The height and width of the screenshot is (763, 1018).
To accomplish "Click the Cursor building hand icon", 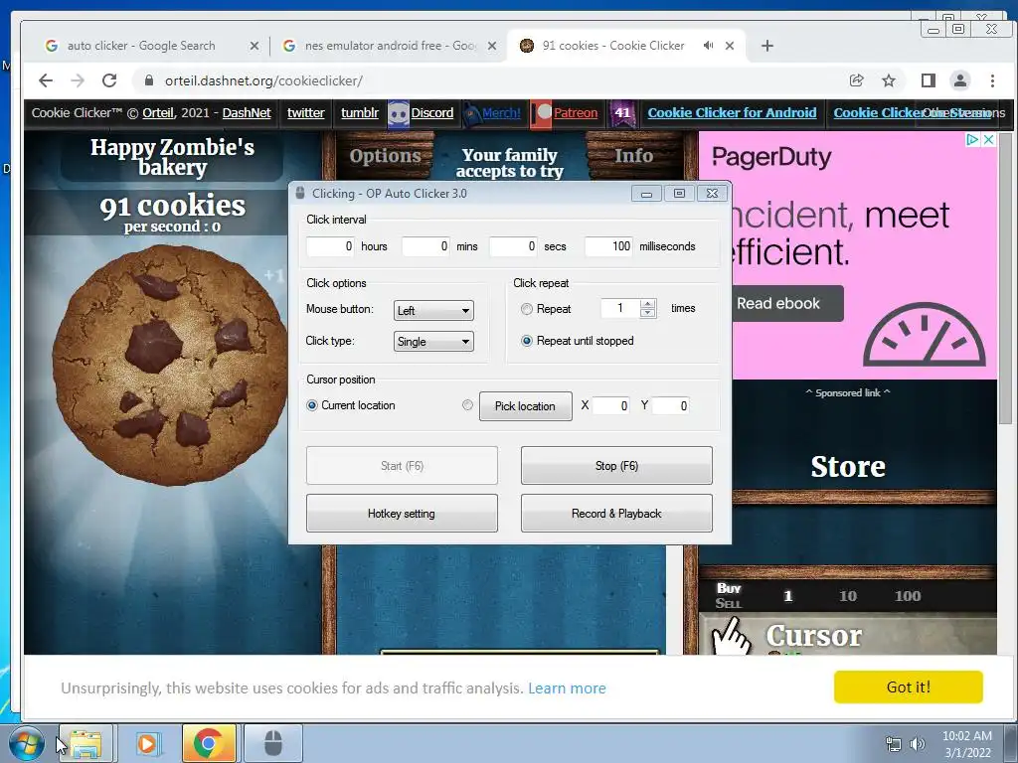I will point(732,637).
